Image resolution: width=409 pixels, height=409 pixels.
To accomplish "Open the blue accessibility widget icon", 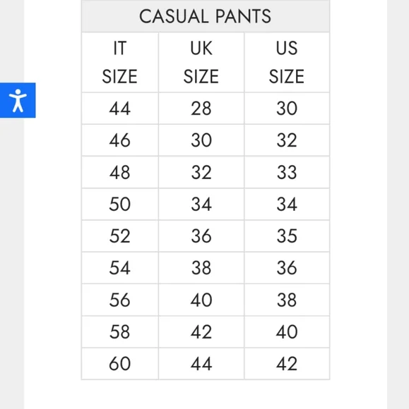I will tap(18, 100).
